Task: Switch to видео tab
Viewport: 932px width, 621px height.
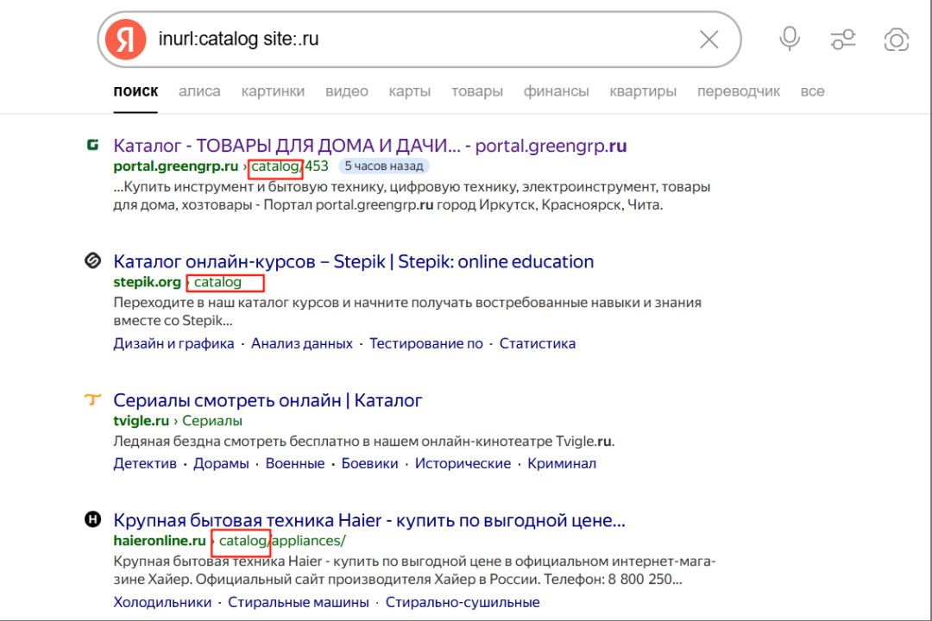Action: [347, 91]
